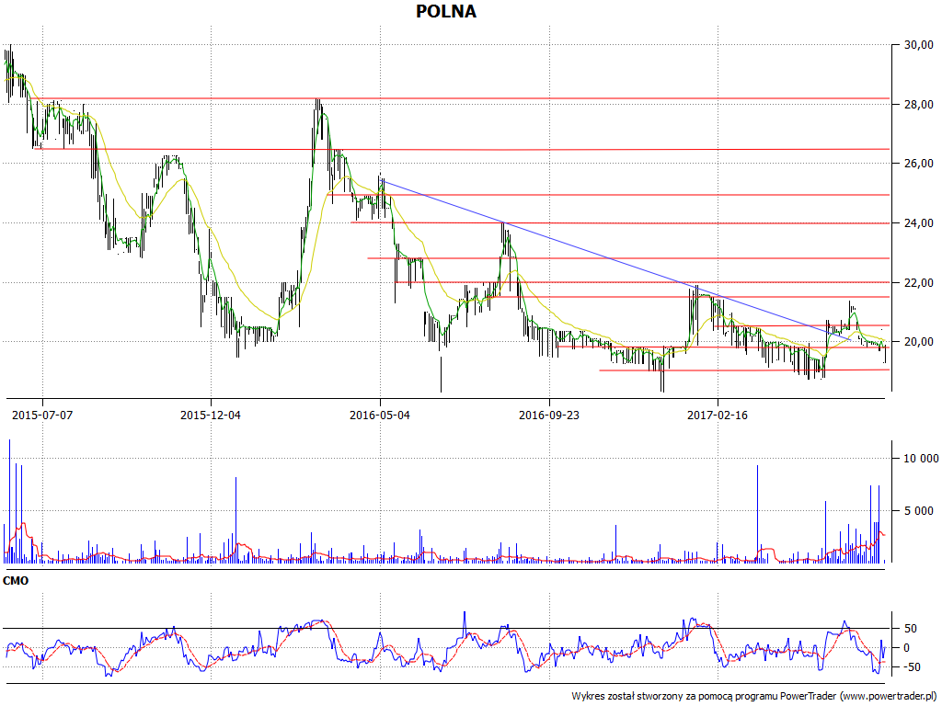Click the CMO axis value 0

pos(907,648)
